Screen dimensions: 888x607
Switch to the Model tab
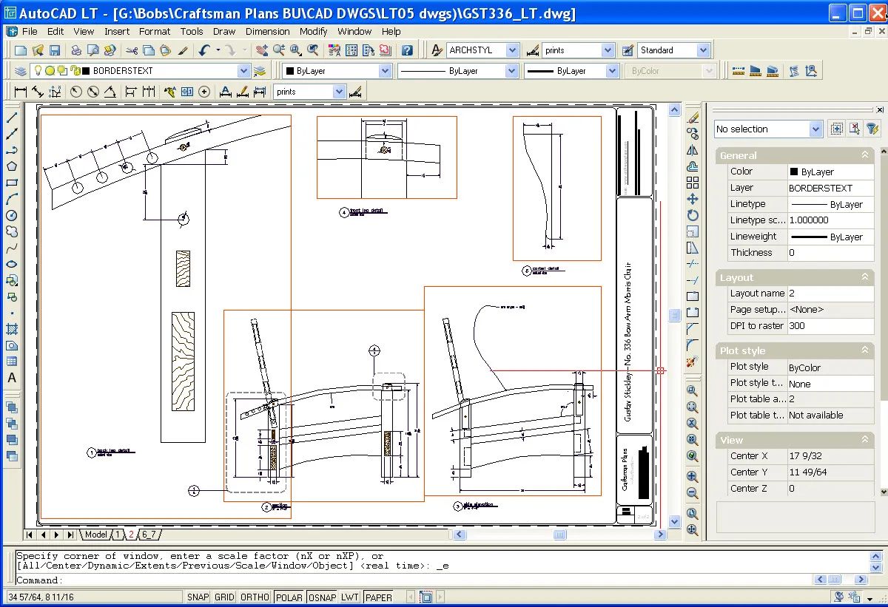point(97,534)
